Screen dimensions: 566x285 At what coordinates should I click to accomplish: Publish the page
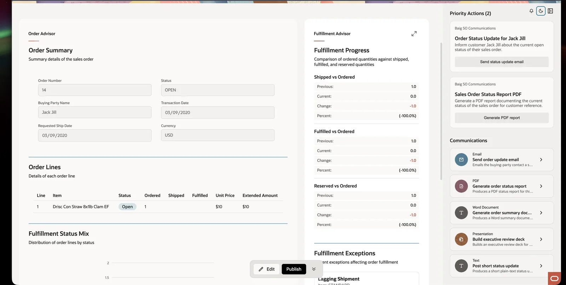pos(294,269)
